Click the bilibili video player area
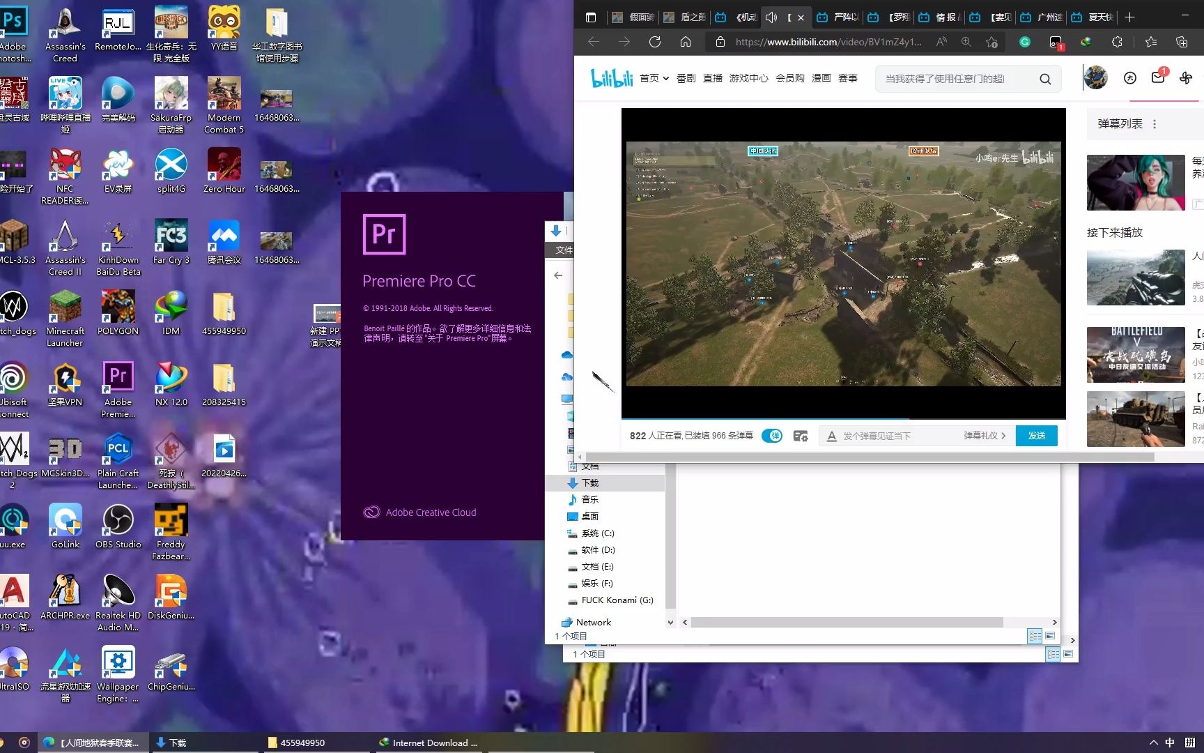The image size is (1204, 753). (843, 264)
